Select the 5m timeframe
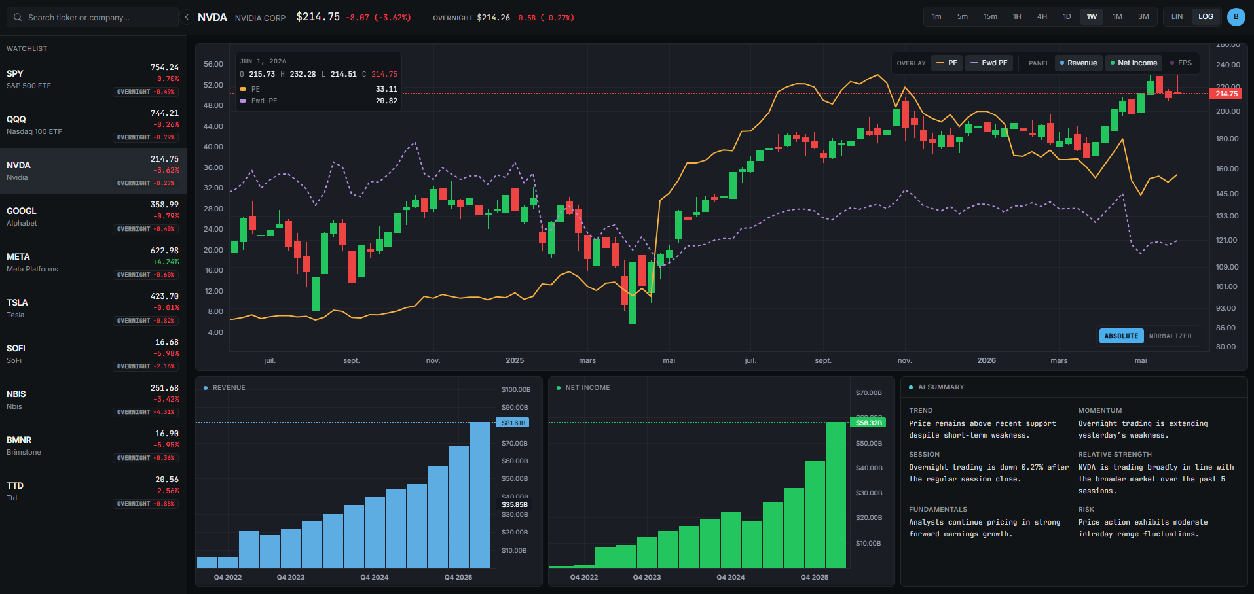Screen dimensions: 1254x594 tap(962, 17)
